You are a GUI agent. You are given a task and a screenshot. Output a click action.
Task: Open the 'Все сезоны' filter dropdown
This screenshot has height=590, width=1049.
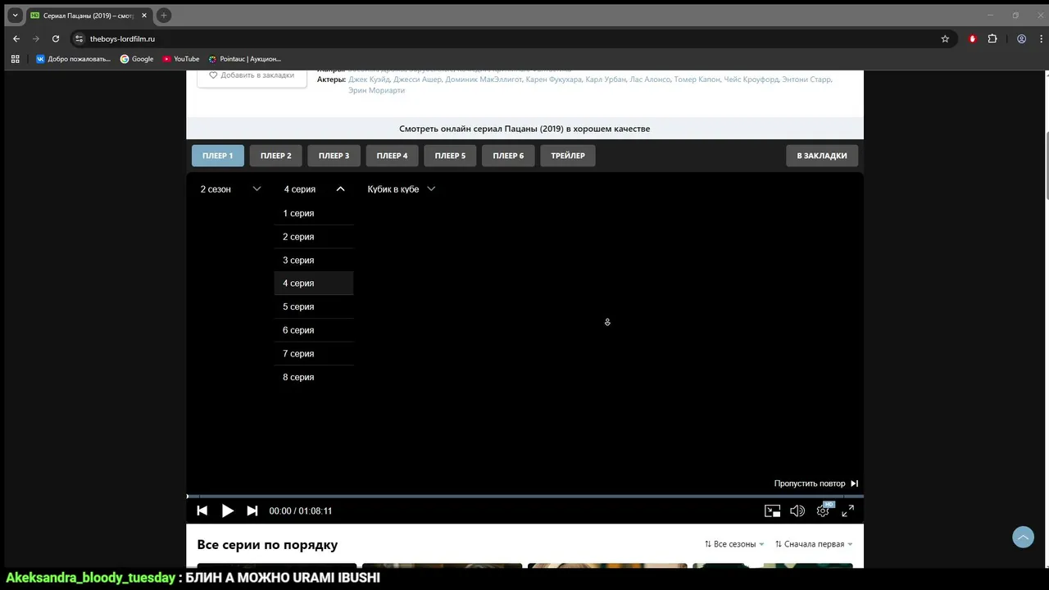734,544
